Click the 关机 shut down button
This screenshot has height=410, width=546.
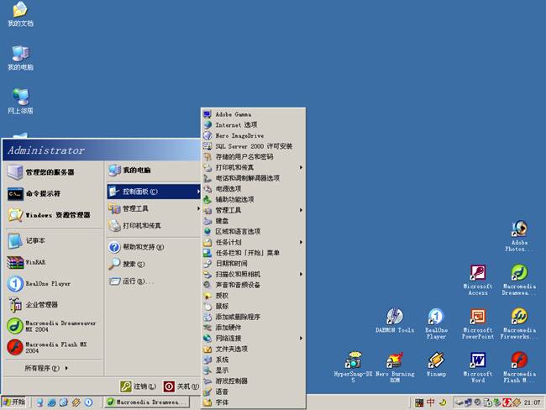click(180, 386)
